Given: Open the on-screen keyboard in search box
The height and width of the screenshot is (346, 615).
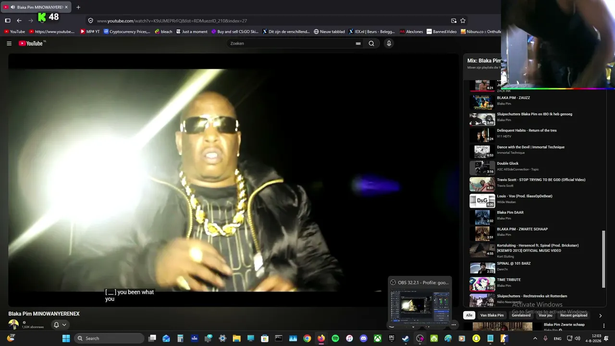Looking at the screenshot, I should [358, 43].
